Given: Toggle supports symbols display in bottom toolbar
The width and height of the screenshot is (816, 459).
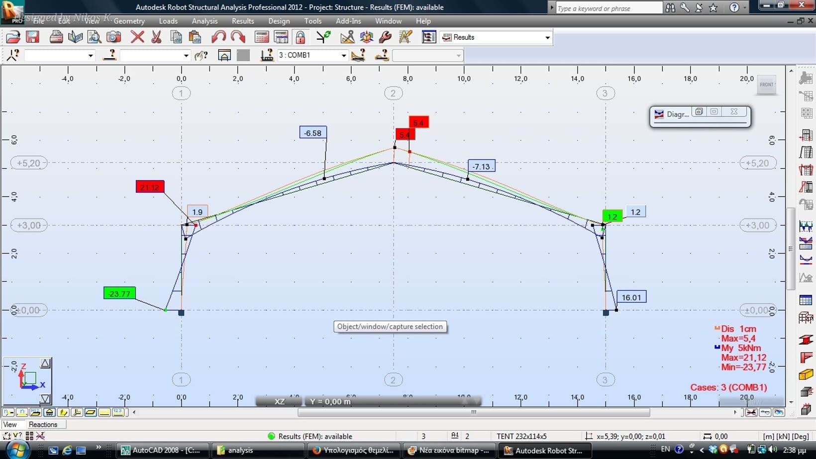Looking at the screenshot, I should click(x=49, y=412).
